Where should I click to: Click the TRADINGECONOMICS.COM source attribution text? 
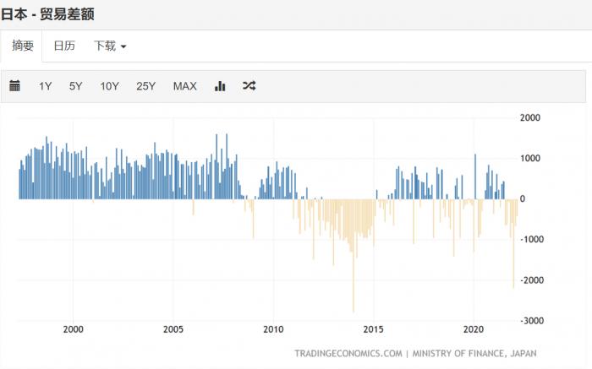348,353
